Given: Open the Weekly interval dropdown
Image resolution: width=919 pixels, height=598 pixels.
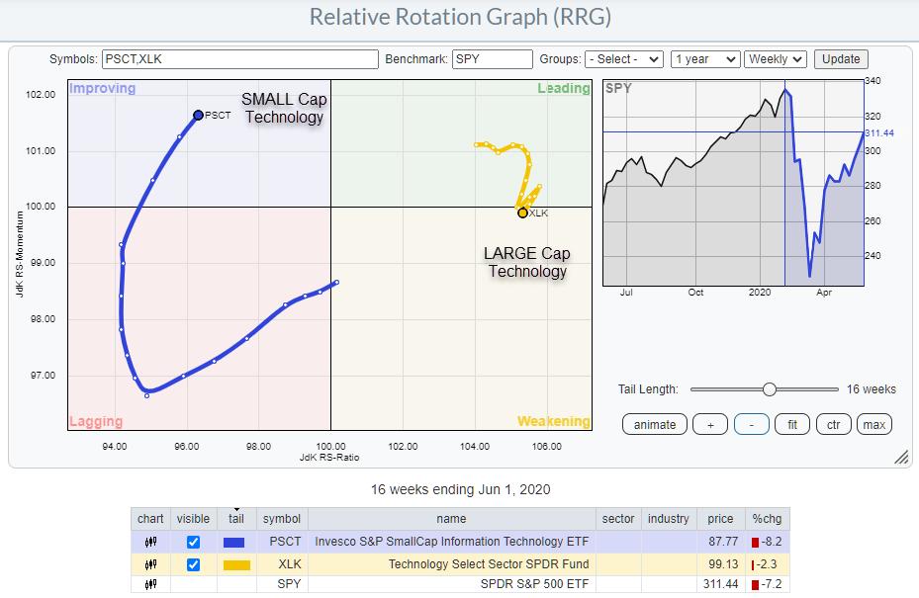Looking at the screenshot, I should point(776,59).
